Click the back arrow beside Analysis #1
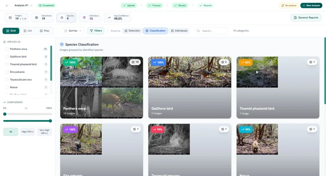The image size is (326, 176). [x=7, y=5]
